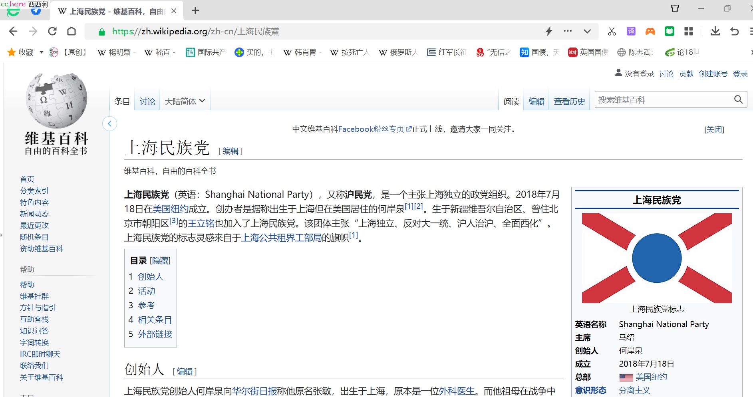Image resolution: width=753 pixels, height=397 pixels.
Task: Click the green bookmark extension icon
Action: (670, 31)
